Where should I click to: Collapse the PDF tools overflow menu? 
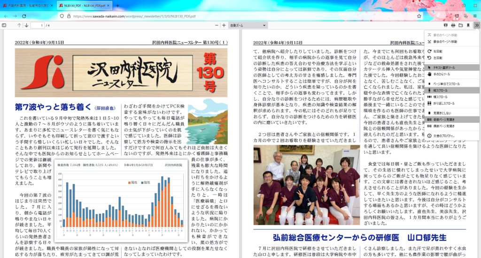coord(477,25)
